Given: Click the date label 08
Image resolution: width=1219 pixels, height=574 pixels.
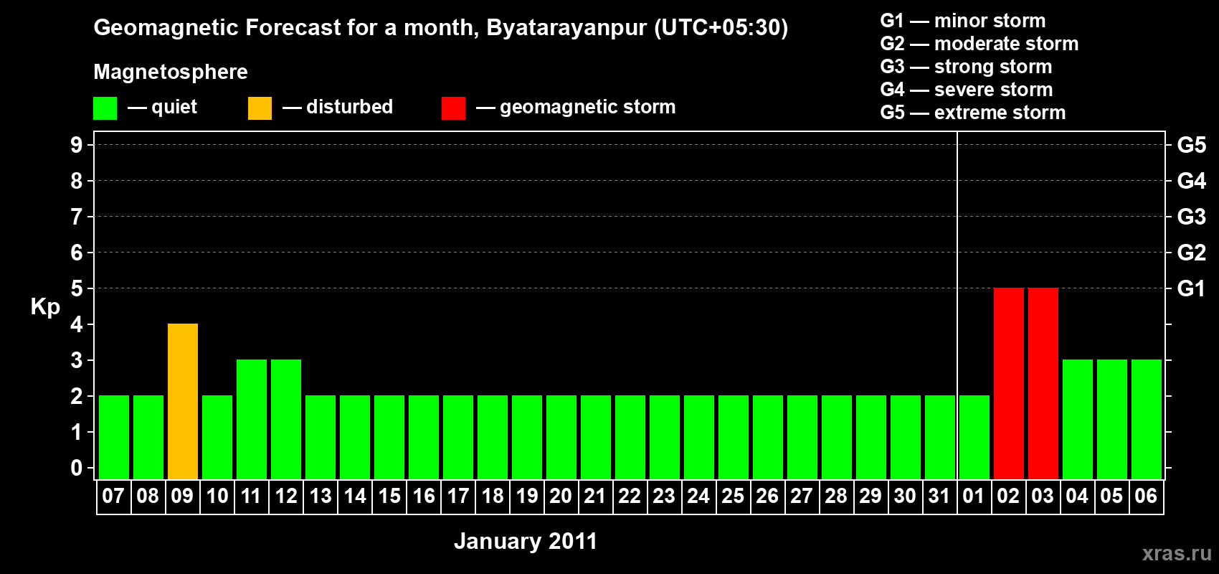Looking at the screenshot, I should (148, 496).
